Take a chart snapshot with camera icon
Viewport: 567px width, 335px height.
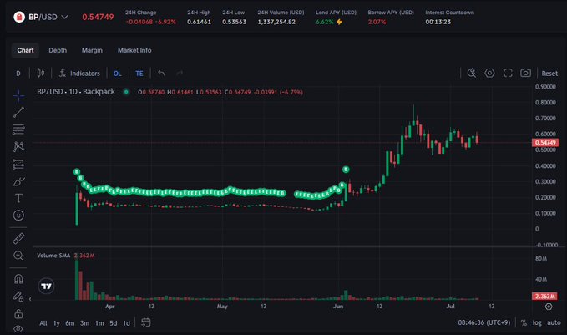pos(526,73)
